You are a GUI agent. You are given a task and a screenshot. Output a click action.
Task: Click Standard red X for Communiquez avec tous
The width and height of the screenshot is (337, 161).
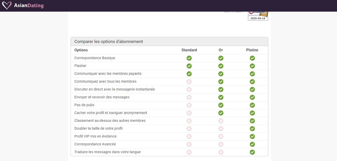pos(189,82)
